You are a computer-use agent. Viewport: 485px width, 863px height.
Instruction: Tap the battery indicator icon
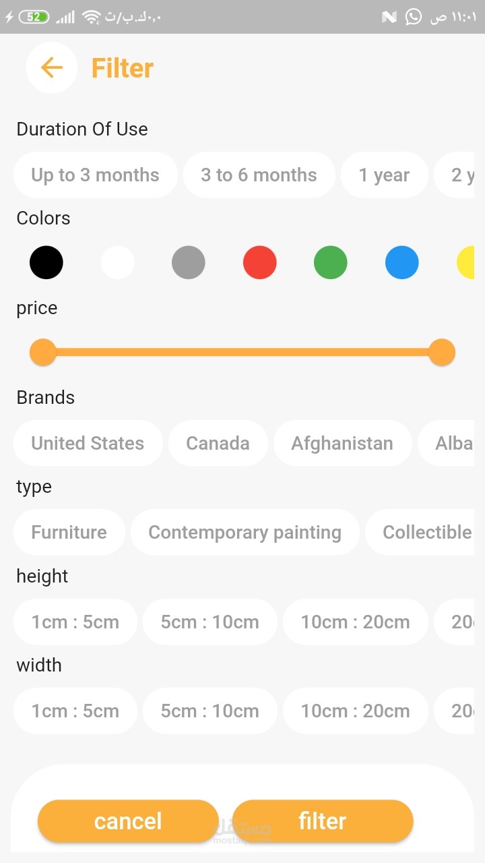pos(33,17)
